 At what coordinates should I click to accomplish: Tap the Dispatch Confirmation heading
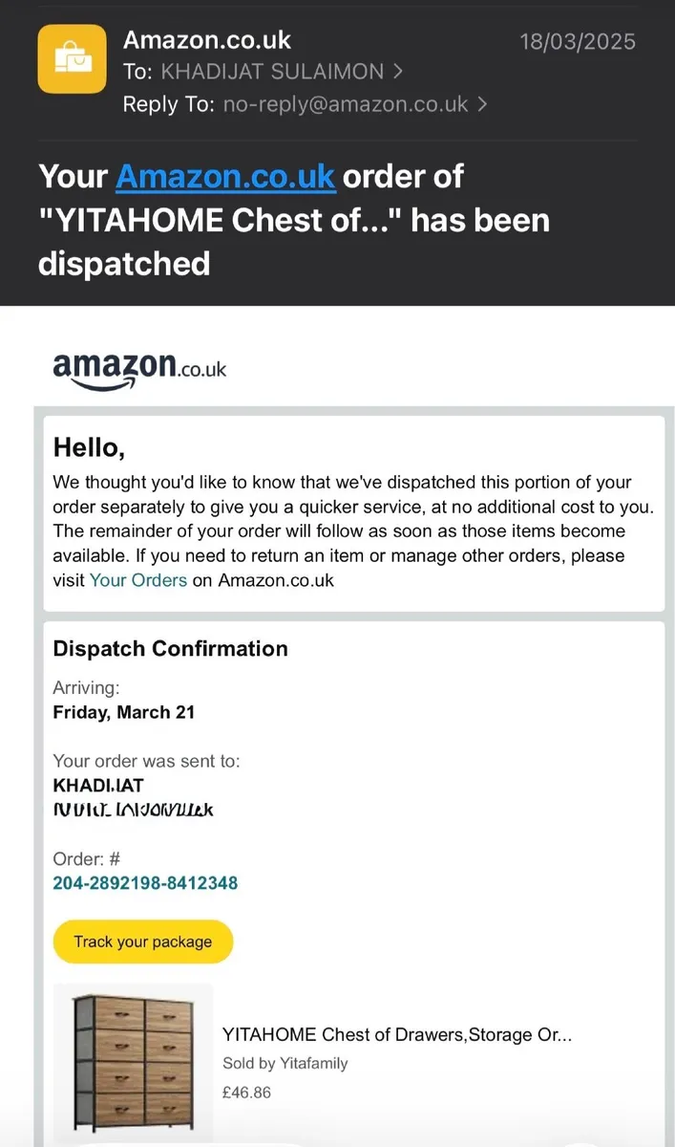[x=170, y=648]
